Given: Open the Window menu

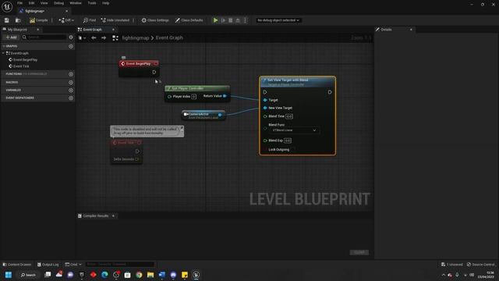Looking at the screenshot, I should (x=76, y=3).
